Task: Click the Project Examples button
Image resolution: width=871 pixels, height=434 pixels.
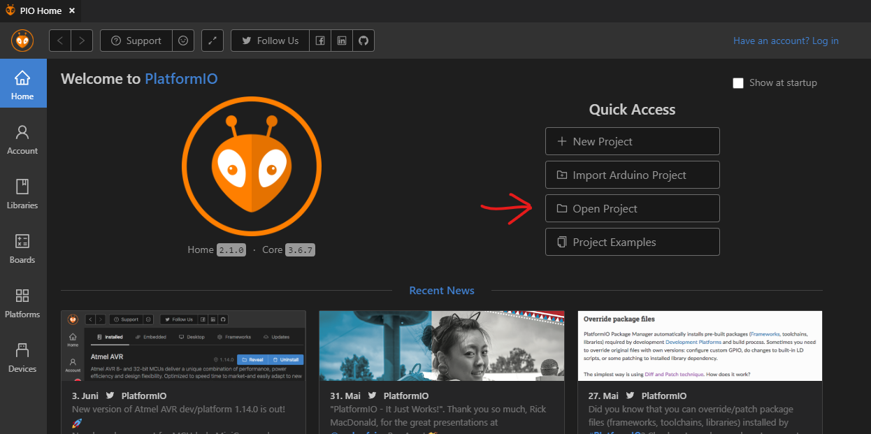Action: [x=633, y=242]
